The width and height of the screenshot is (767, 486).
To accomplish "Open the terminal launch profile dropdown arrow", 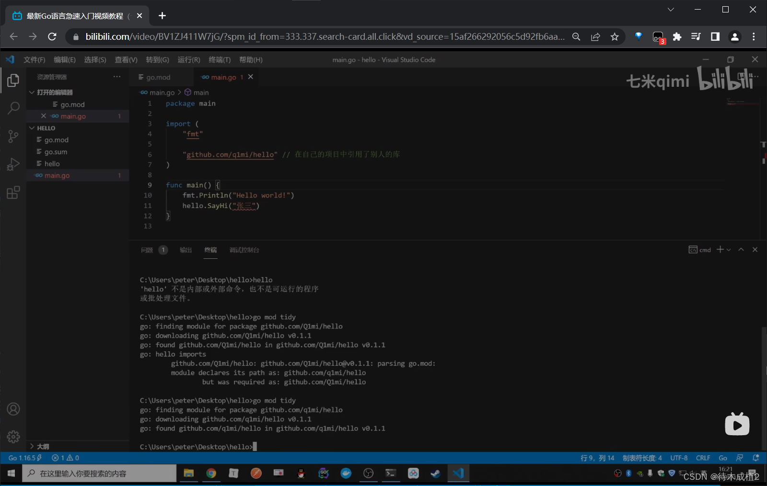I will 729,250.
